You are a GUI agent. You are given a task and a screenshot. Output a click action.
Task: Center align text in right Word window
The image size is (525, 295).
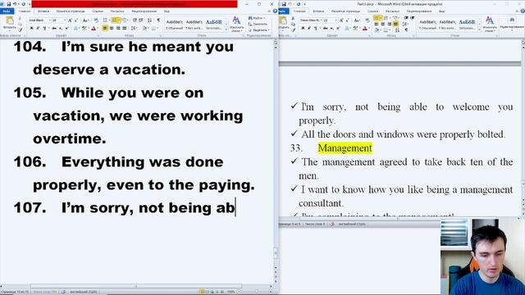coord(382,24)
